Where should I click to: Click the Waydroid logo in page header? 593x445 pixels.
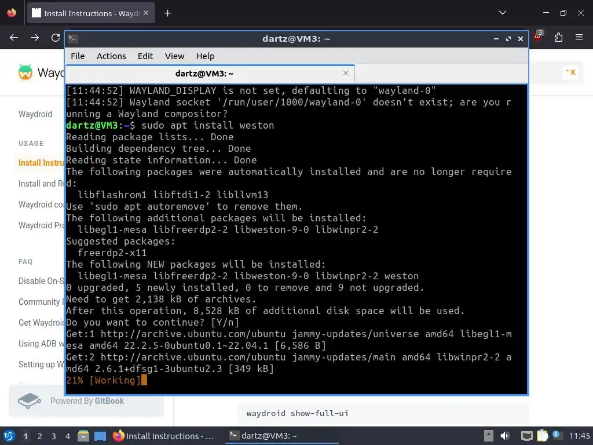25,72
